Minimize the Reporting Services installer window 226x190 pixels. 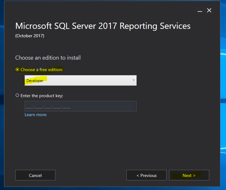coord(200,11)
